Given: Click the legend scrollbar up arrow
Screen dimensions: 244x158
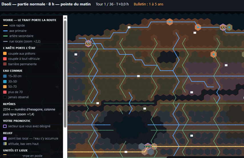Looking at the screenshot, I should coord(65,18).
